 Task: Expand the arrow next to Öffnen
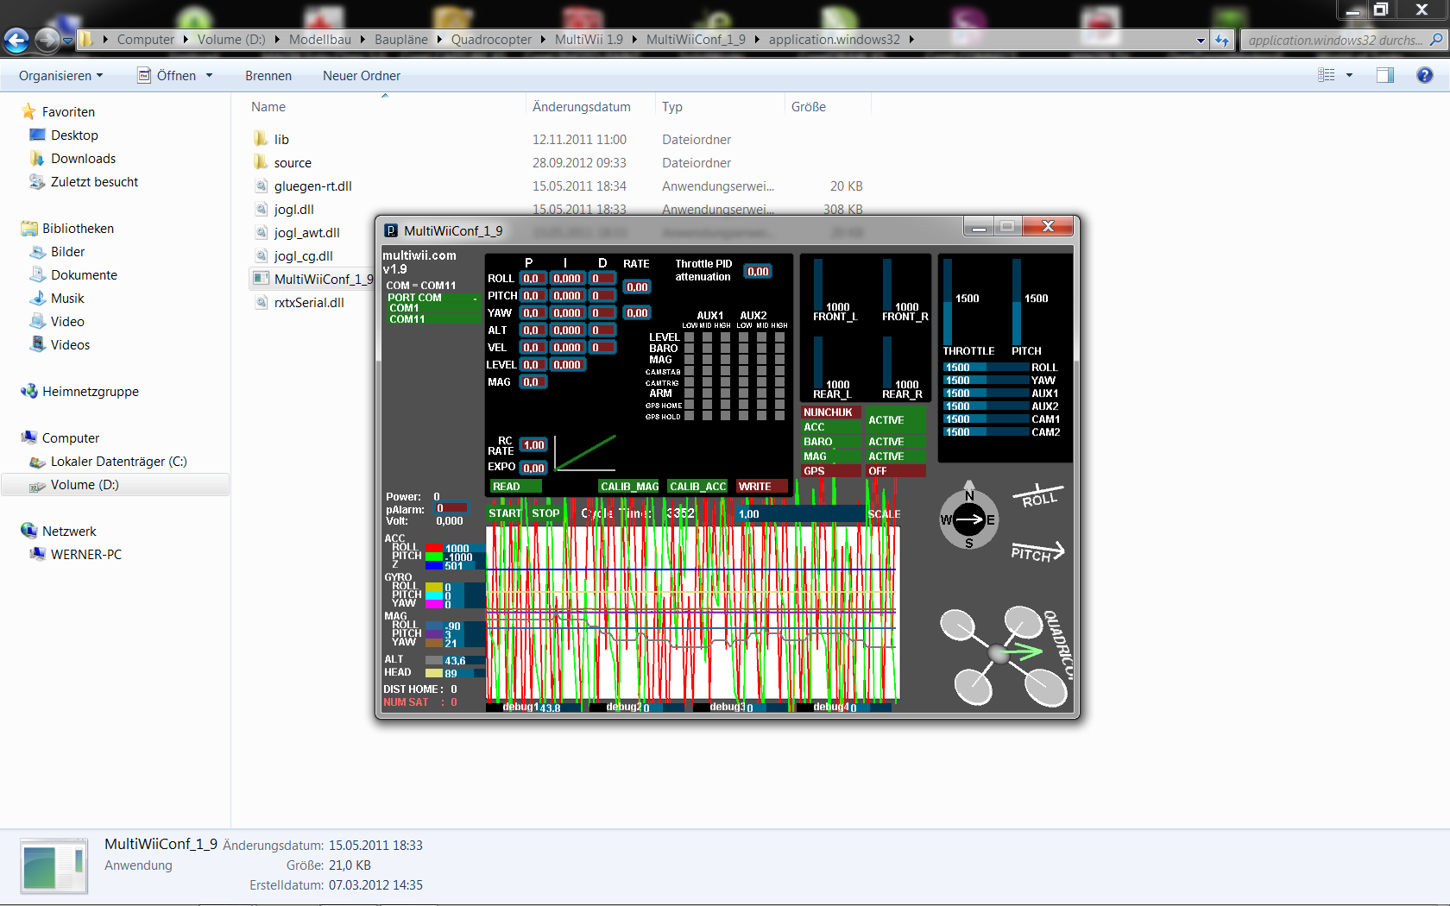point(209,76)
